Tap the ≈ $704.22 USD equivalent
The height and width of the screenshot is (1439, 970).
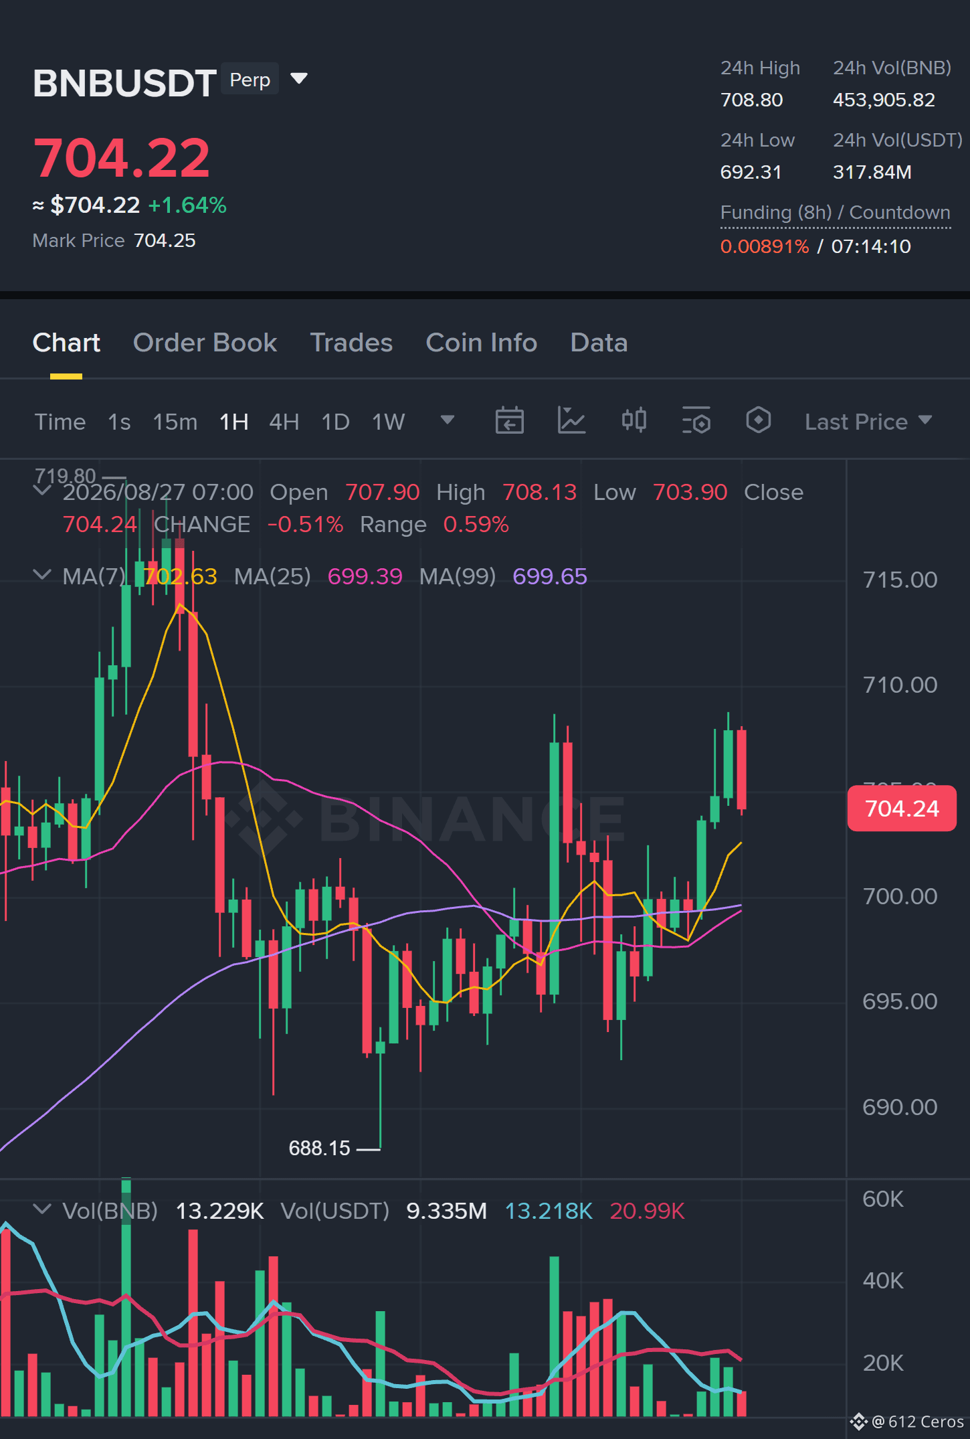(x=86, y=205)
